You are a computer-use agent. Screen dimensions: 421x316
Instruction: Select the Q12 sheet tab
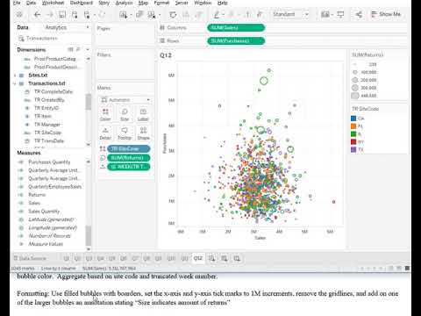click(x=198, y=258)
